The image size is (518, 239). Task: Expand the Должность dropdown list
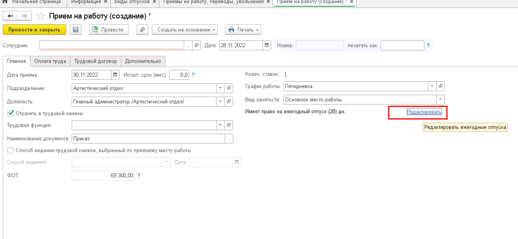pyautogui.click(x=220, y=102)
